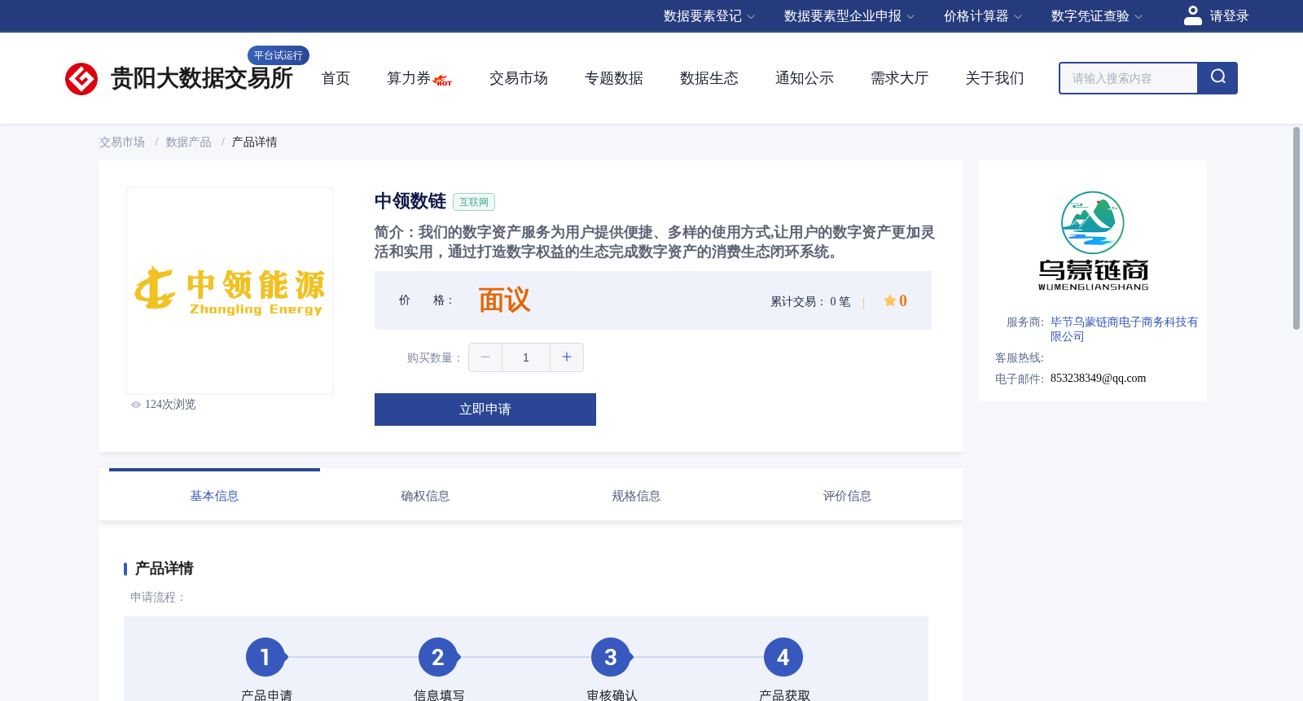Click the 乌蒙链商 service provider logo
The height and width of the screenshot is (701, 1303).
coord(1093,241)
